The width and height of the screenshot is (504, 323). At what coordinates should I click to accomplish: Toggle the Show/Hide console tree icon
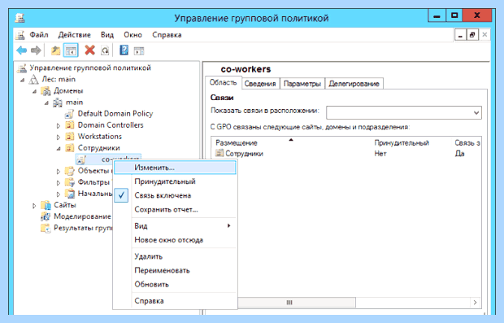tap(71, 50)
